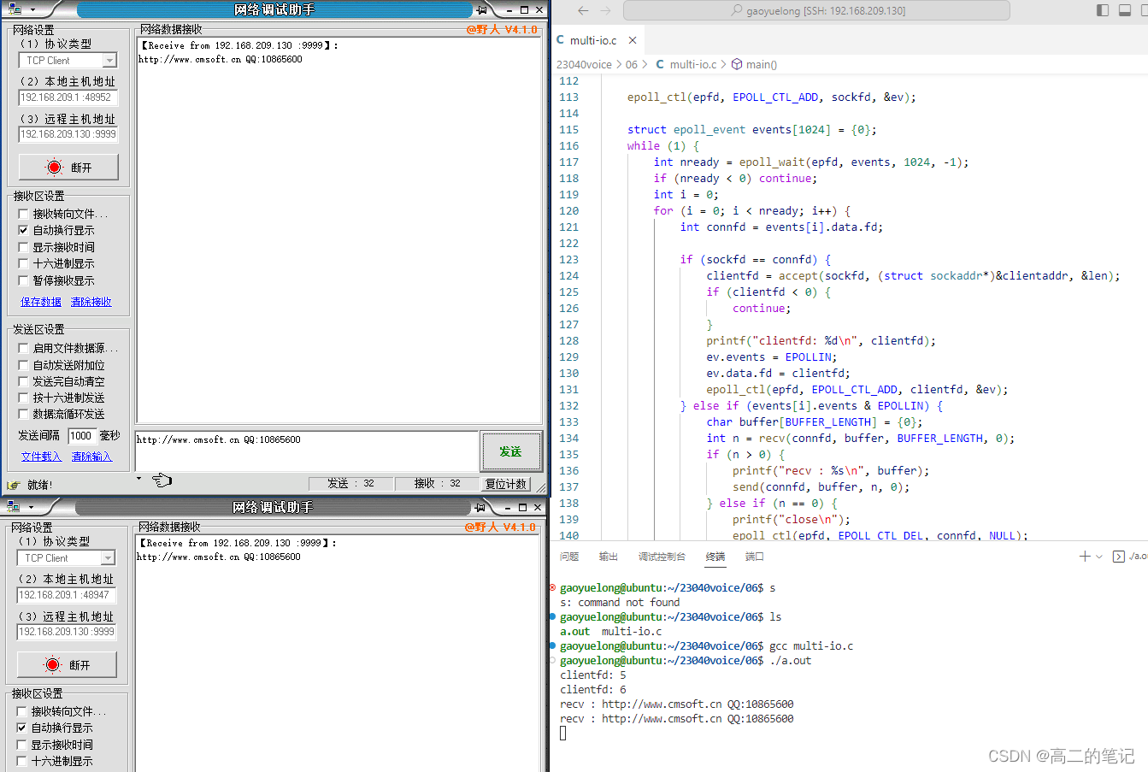1148x772 pixels.
Task: Enable 十六进制显示 in the top window
Action: (24, 263)
